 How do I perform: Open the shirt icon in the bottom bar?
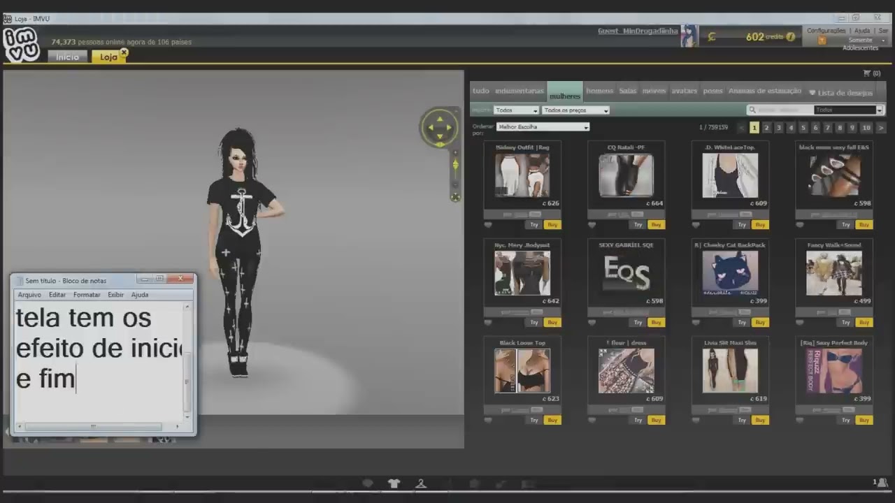click(x=394, y=483)
